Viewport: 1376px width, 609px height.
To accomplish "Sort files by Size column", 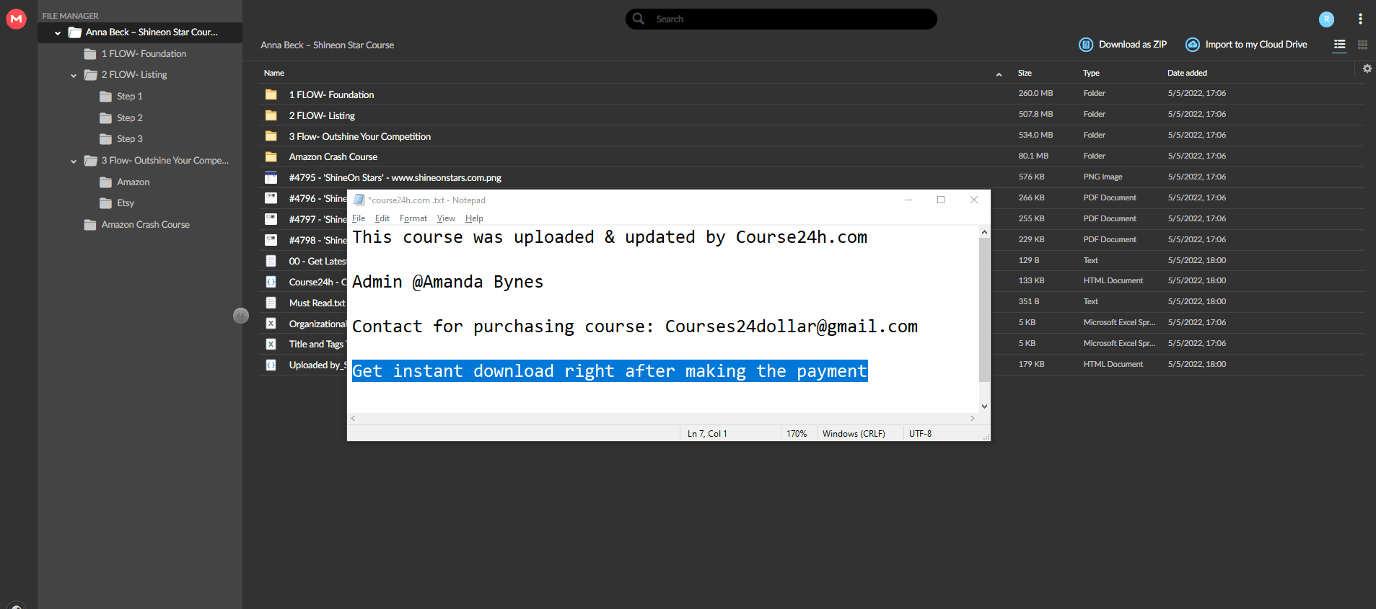I will (x=1025, y=73).
